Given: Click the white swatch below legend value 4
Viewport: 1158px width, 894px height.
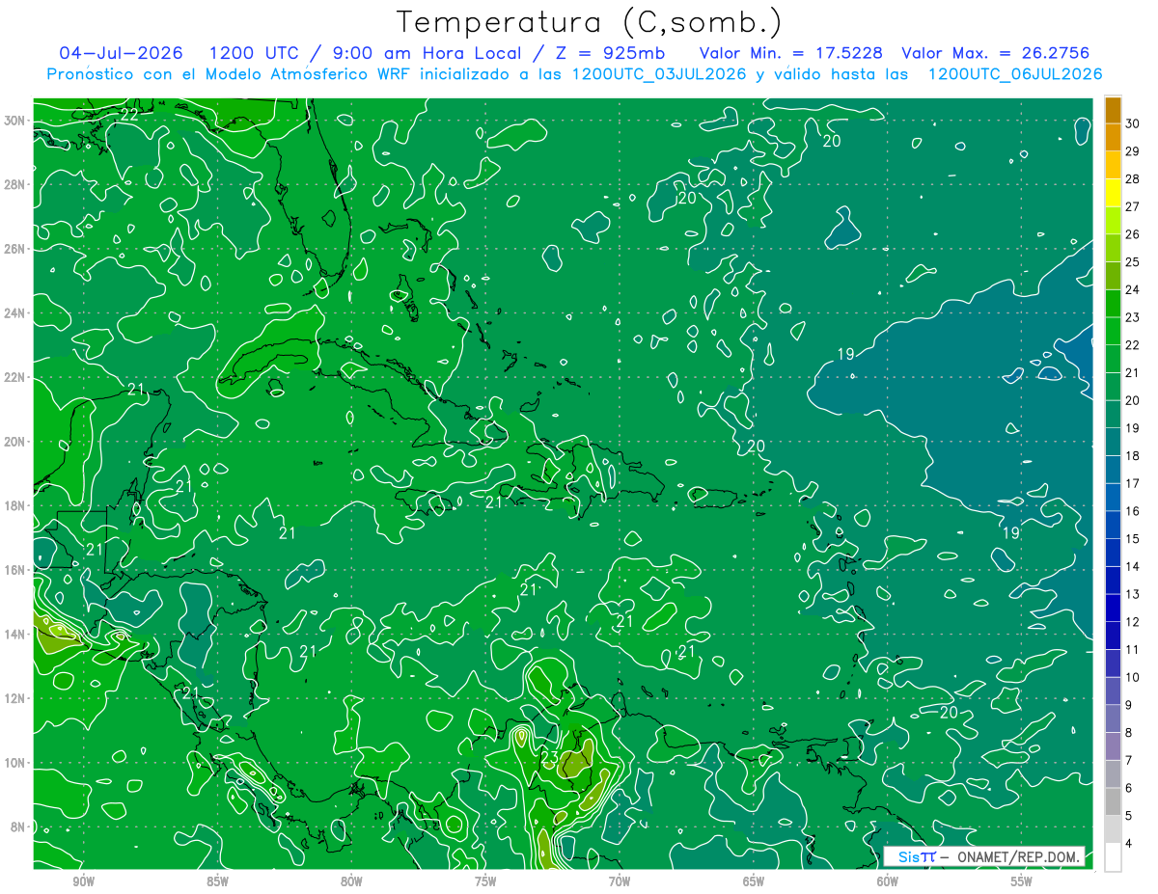Looking at the screenshot, I should [1113, 857].
